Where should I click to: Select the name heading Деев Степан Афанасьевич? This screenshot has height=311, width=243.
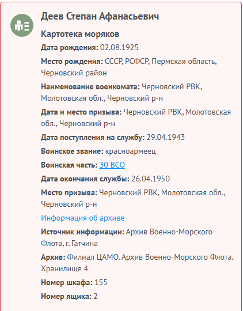(x=100, y=17)
